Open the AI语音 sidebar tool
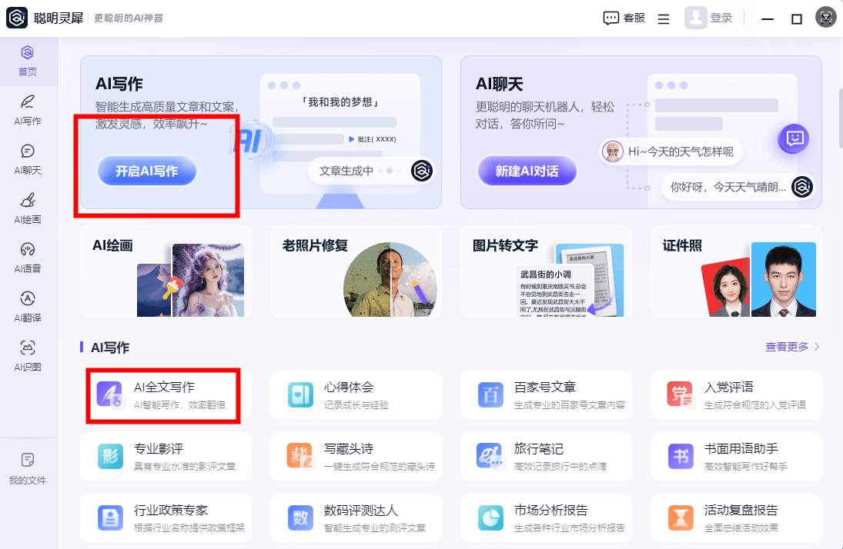This screenshot has width=843, height=549. [28, 257]
